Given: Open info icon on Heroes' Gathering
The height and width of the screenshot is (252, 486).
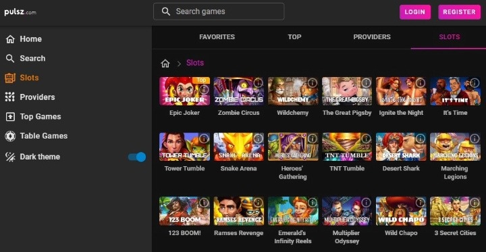Looking at the screenshot, I should point(312,138).
